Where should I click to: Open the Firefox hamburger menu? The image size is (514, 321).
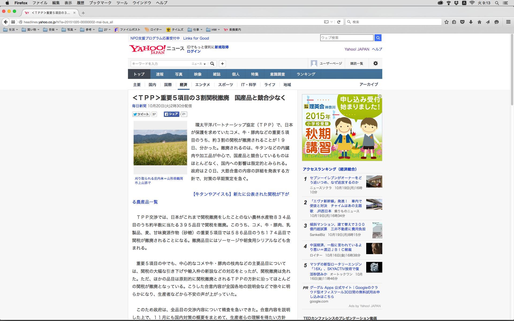[508, 22]
